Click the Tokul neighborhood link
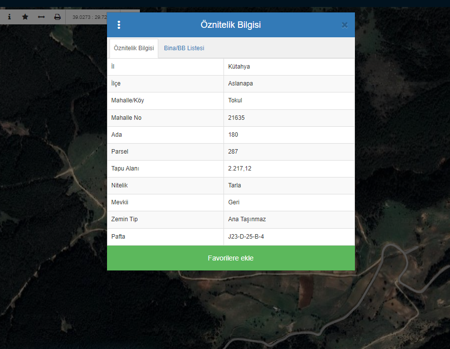The image size is (450, 349). click(235, 100)
